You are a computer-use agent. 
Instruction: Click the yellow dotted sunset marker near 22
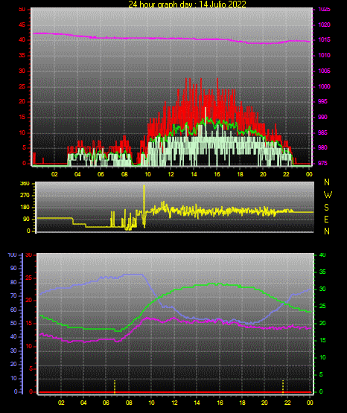click(x=283, y=387)
